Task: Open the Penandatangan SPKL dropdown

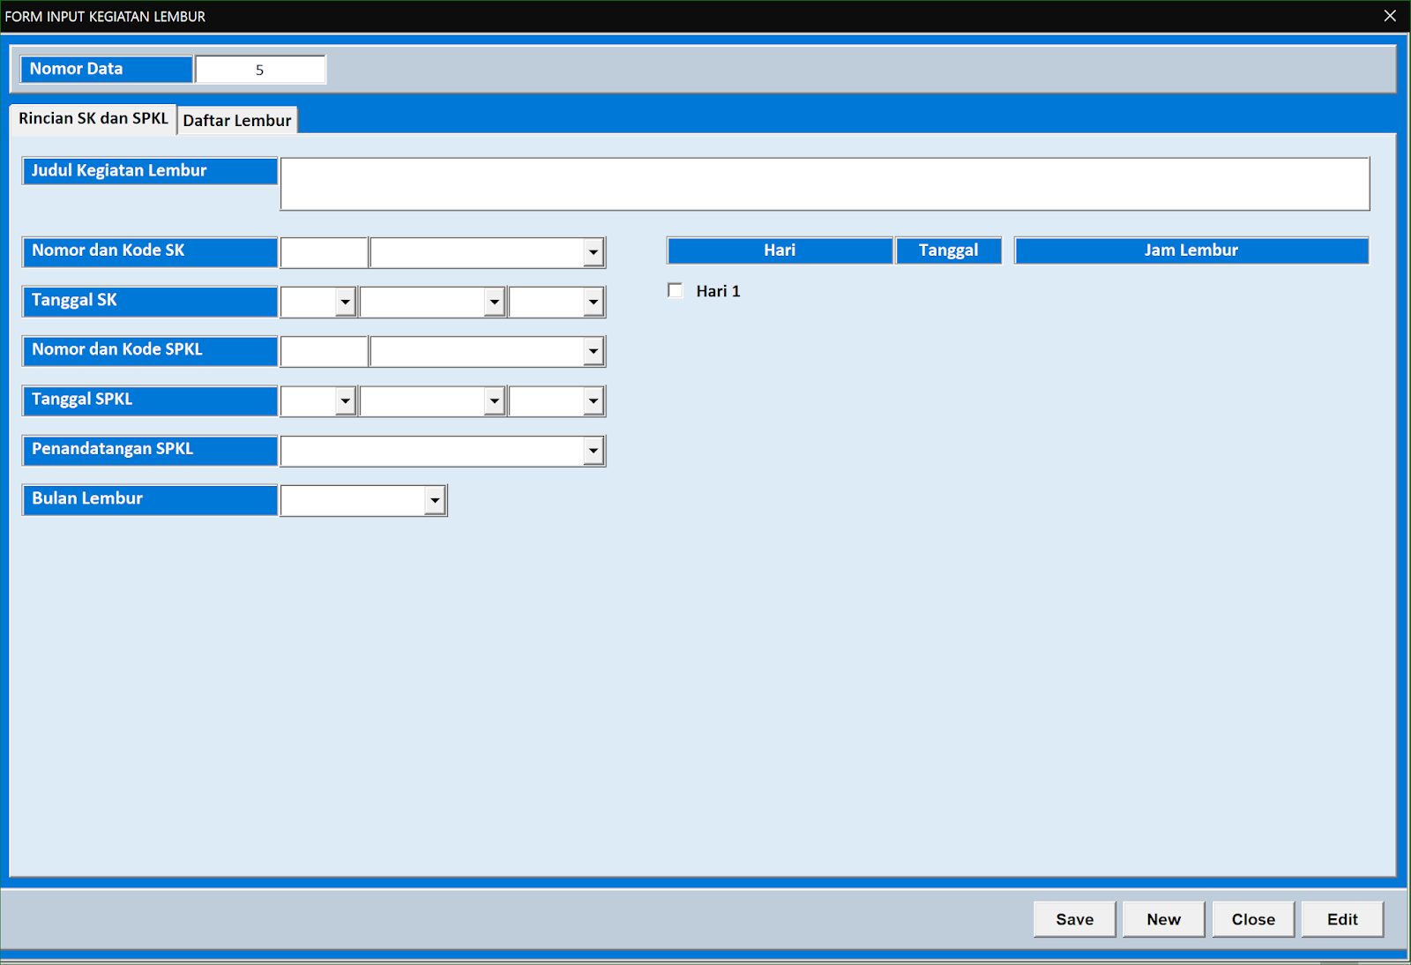Action: pyautogui.click(x=594, y=451)
